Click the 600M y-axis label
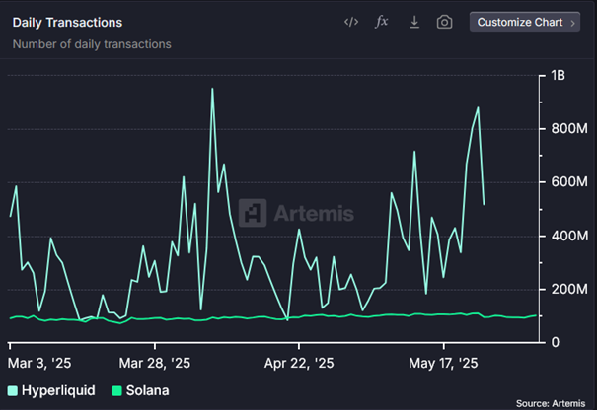 point(569,181)
